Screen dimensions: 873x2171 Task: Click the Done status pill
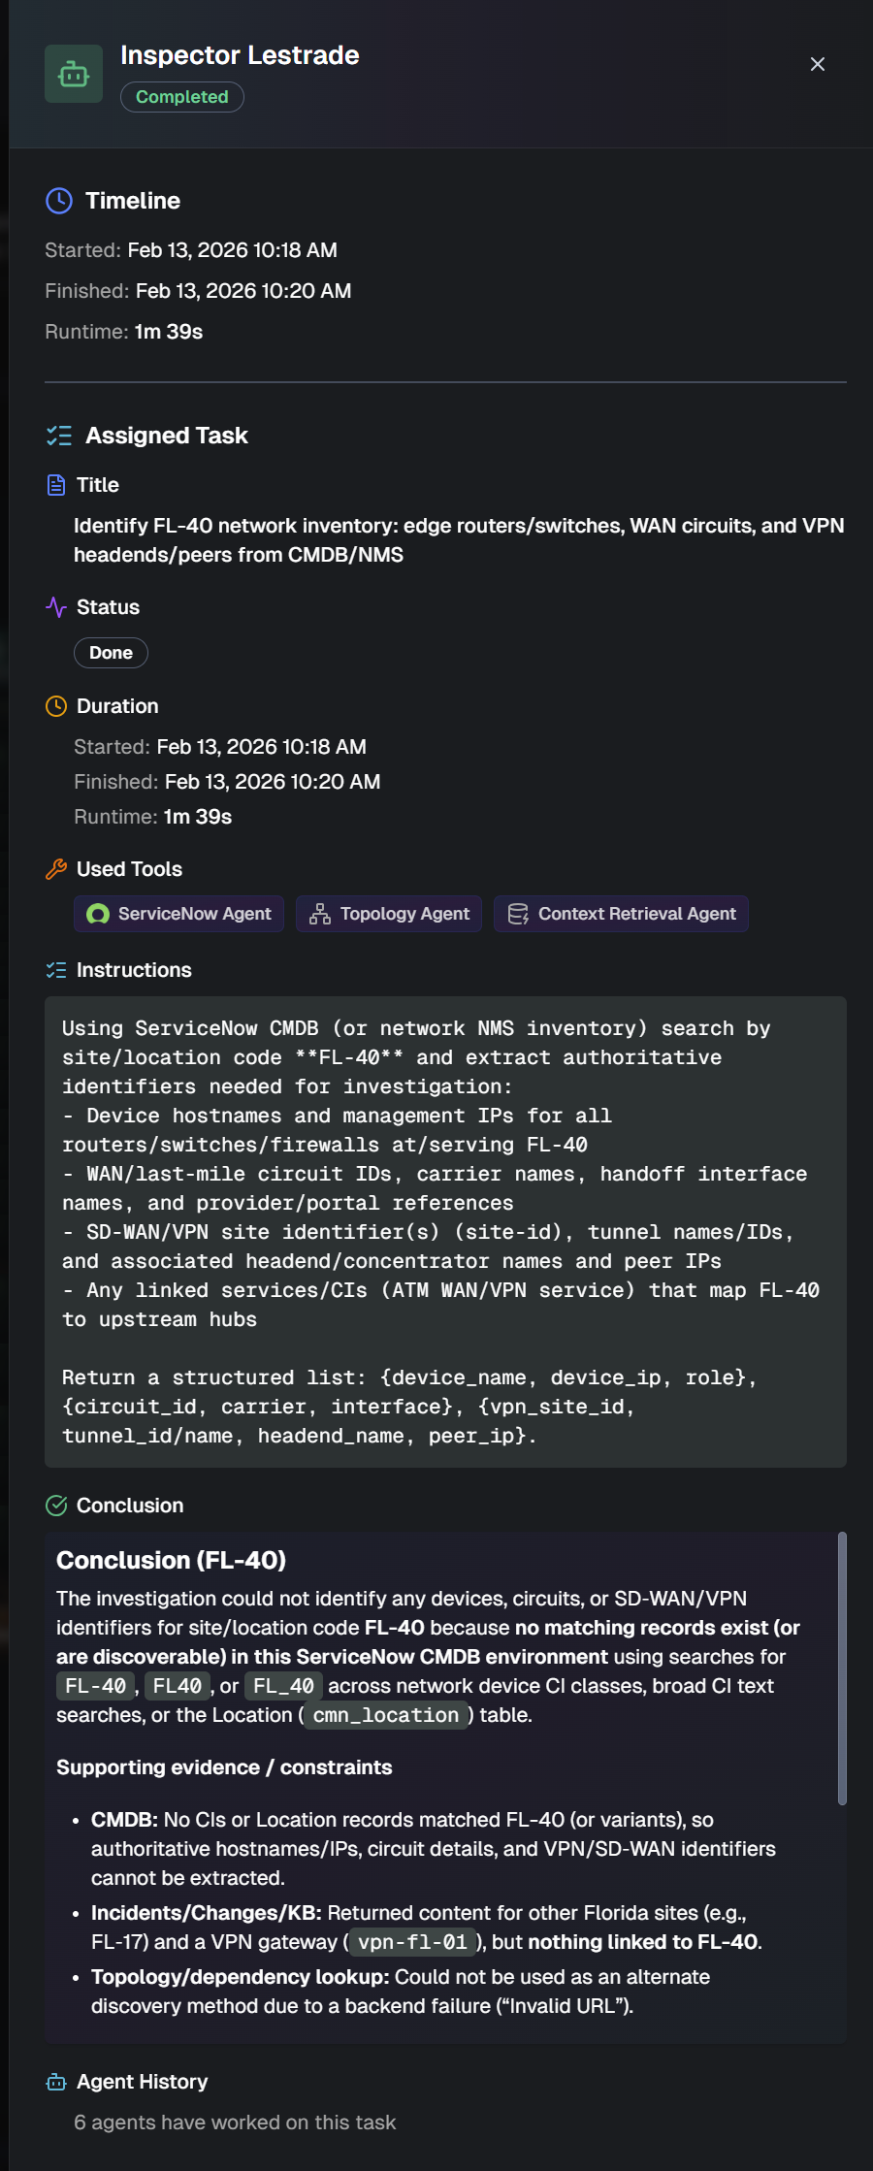coord(111,653)
